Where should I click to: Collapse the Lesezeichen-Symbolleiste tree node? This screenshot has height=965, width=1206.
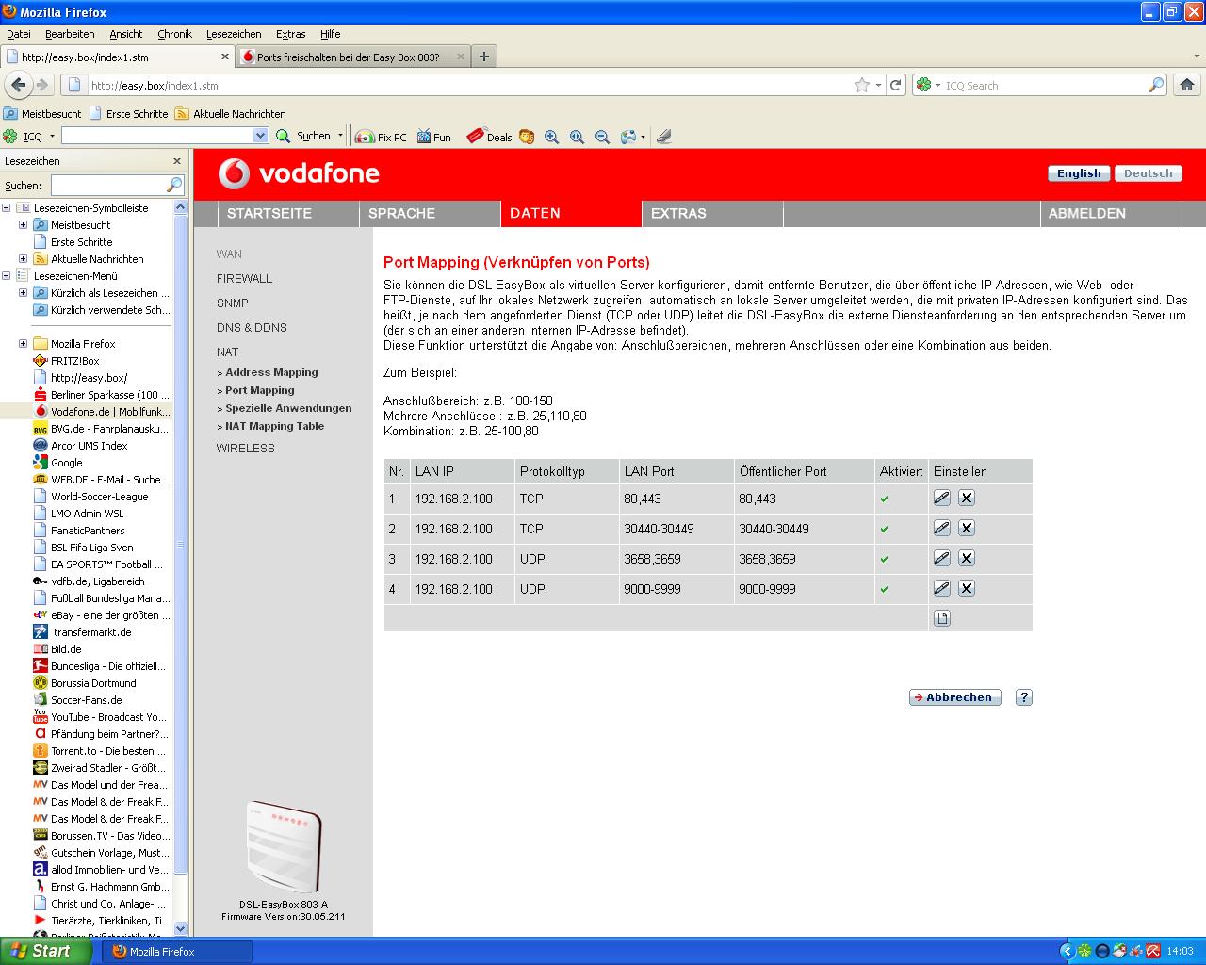point(7,208)
